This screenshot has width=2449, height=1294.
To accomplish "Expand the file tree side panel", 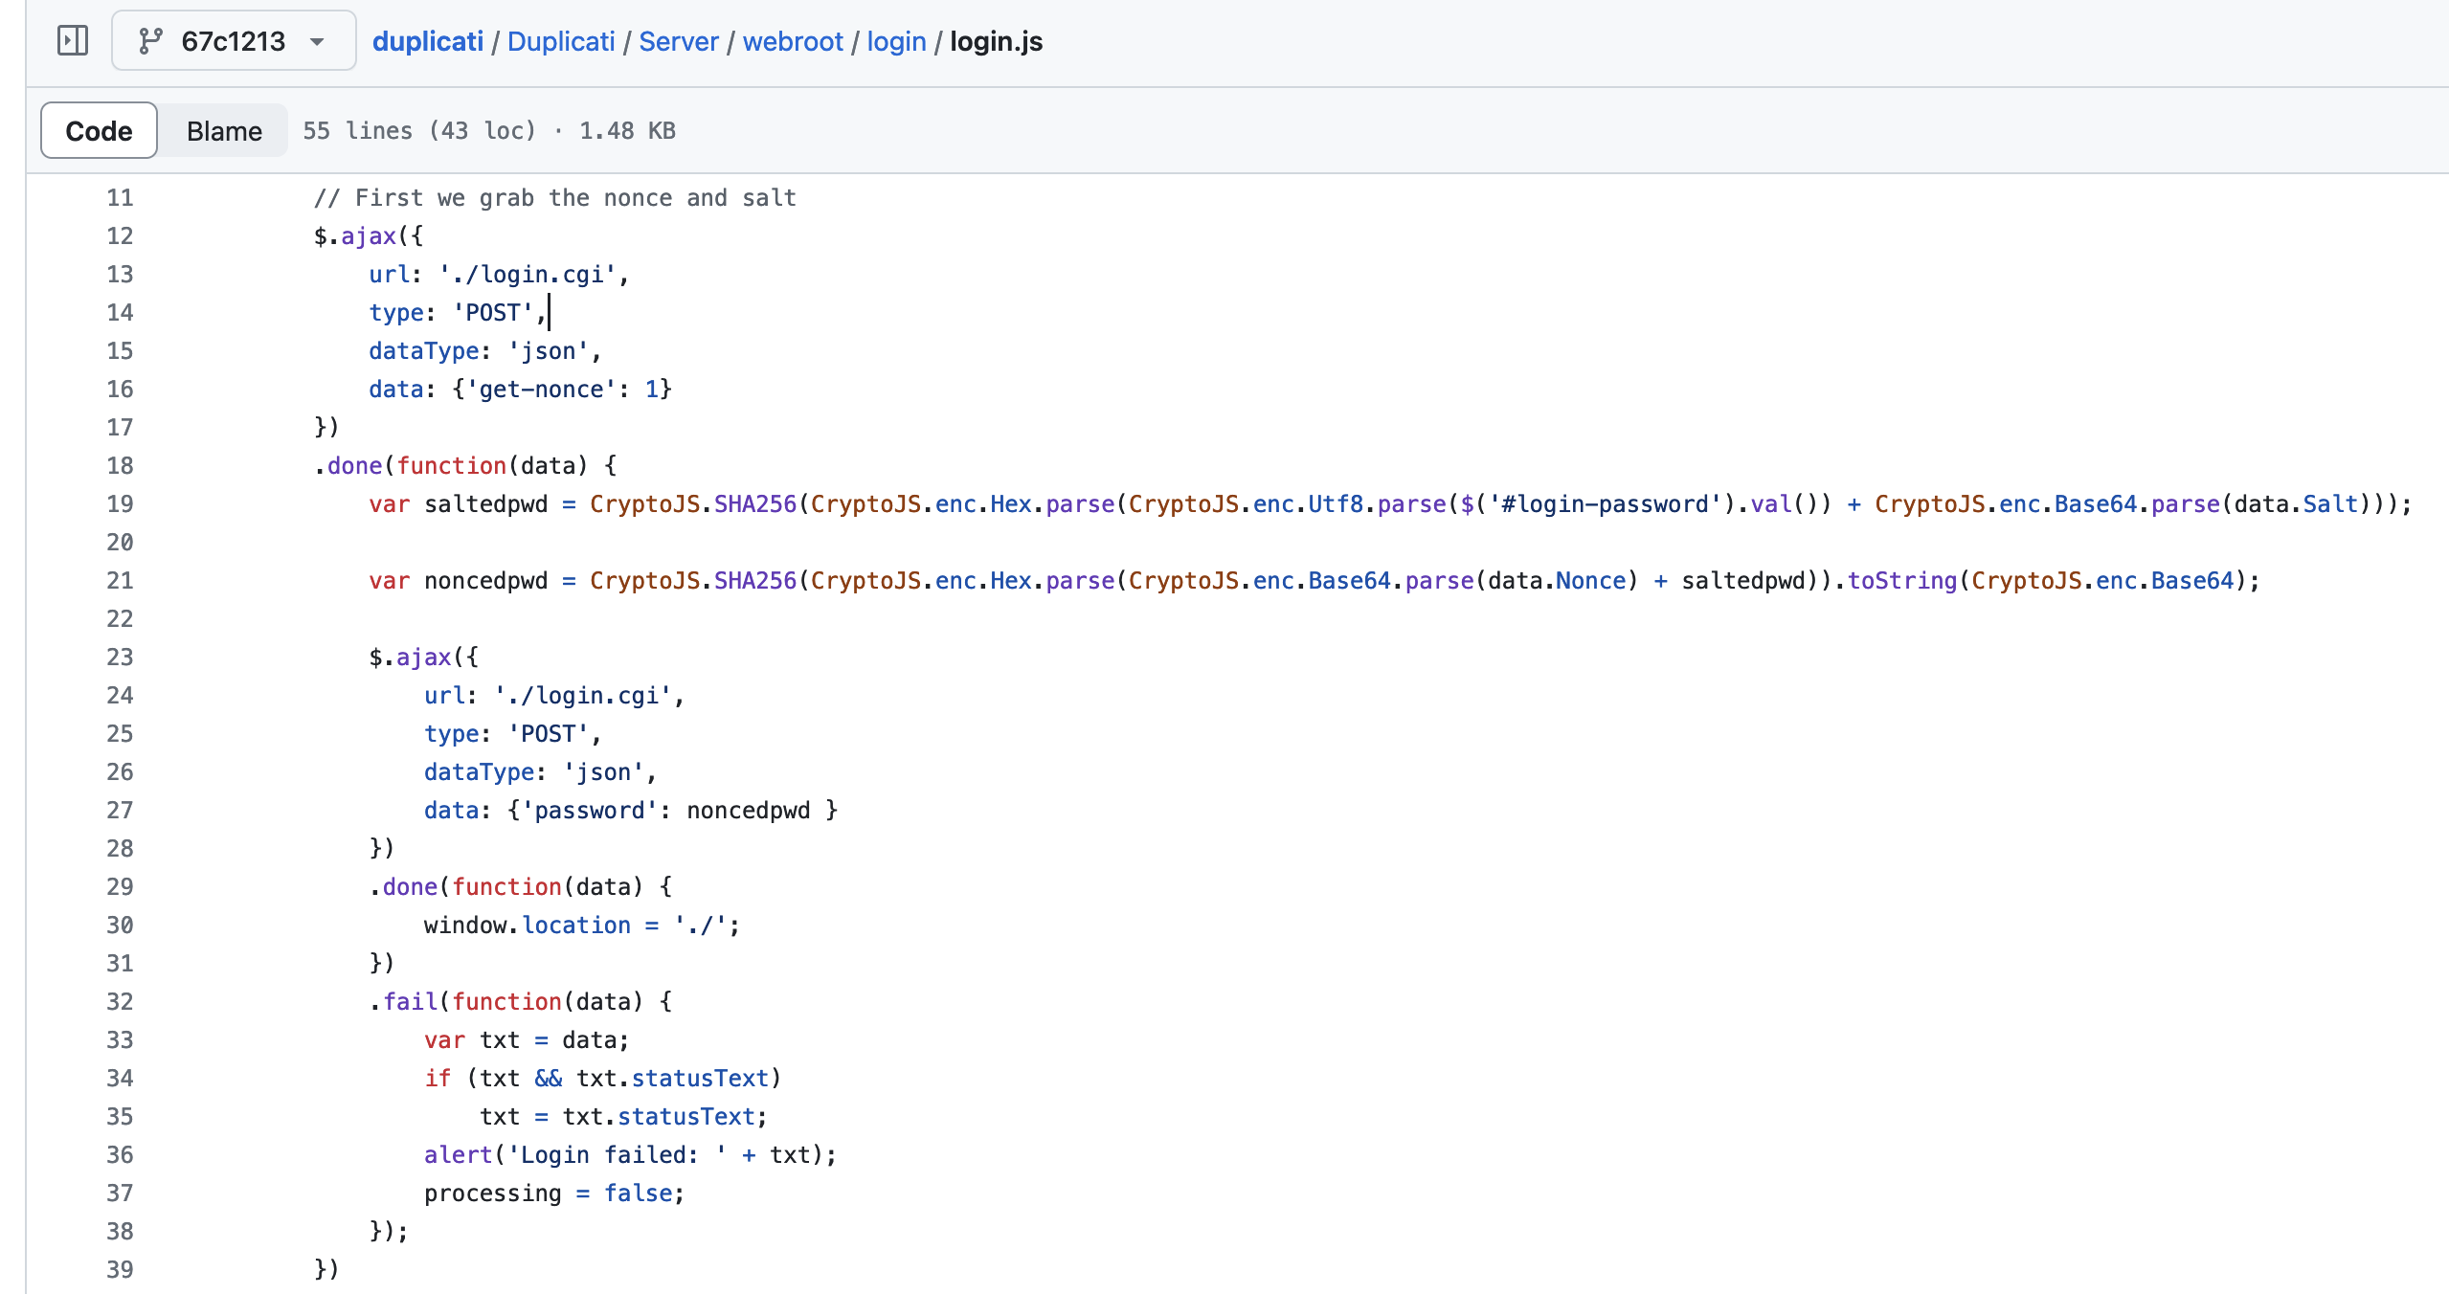I will tap(73, 41).
